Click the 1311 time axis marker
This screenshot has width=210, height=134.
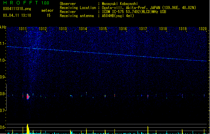23,28
